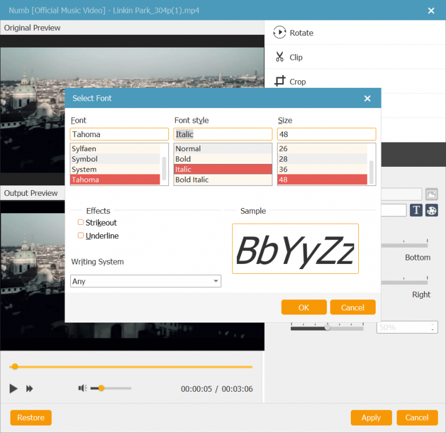Click the video progress slider handle
446x433 pixels.
15,367
